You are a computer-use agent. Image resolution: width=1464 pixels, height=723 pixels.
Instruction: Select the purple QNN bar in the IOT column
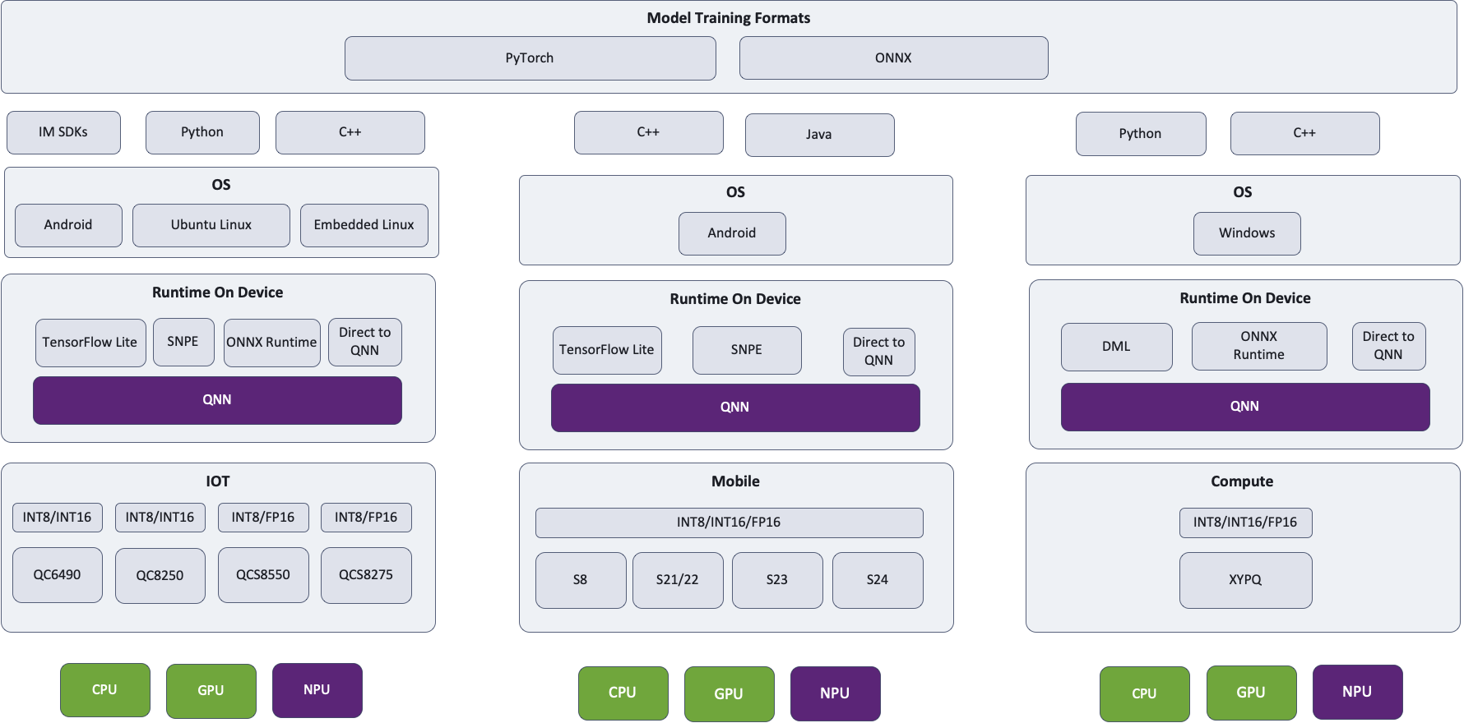[217, 400]
